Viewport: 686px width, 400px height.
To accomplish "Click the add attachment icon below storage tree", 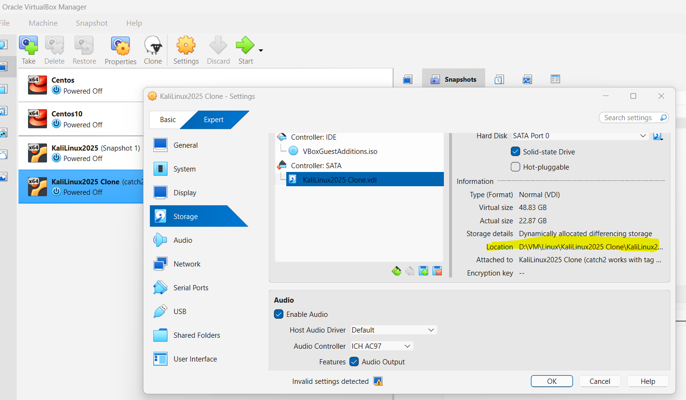I will 423,271.
